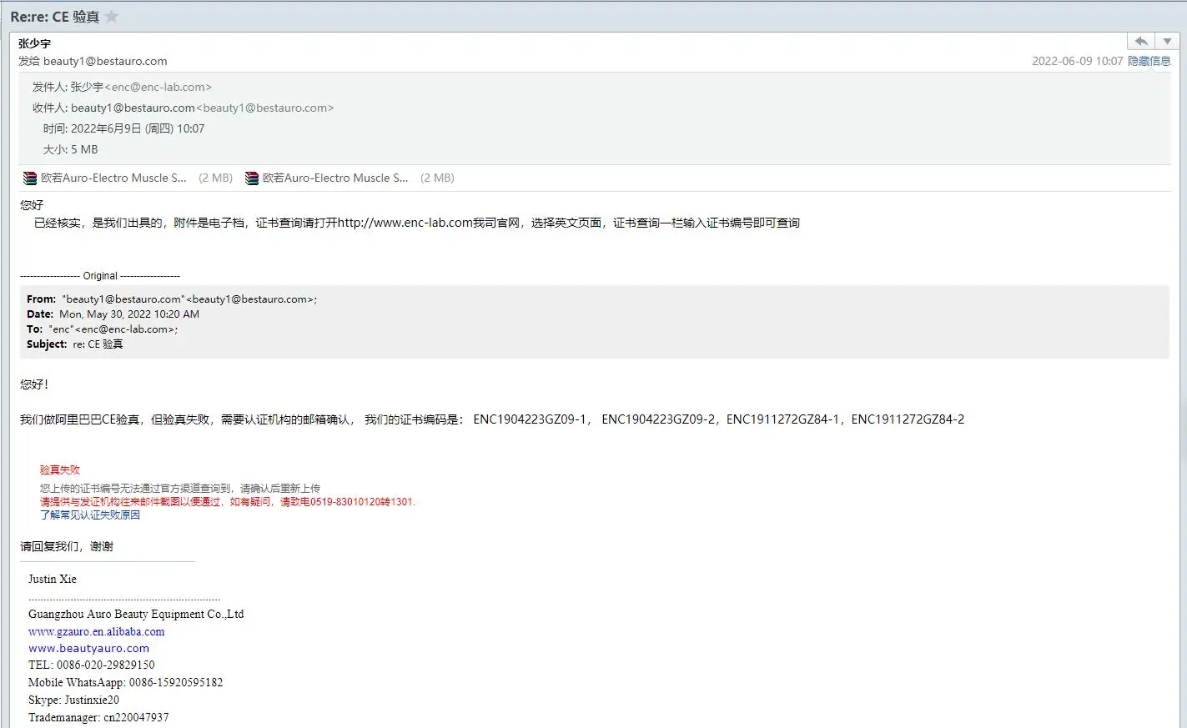Screen dimensions: 1187x728
Task: Open the second 欧若Auro-Electro Muscle attachment name
Action: pos(335,178)
